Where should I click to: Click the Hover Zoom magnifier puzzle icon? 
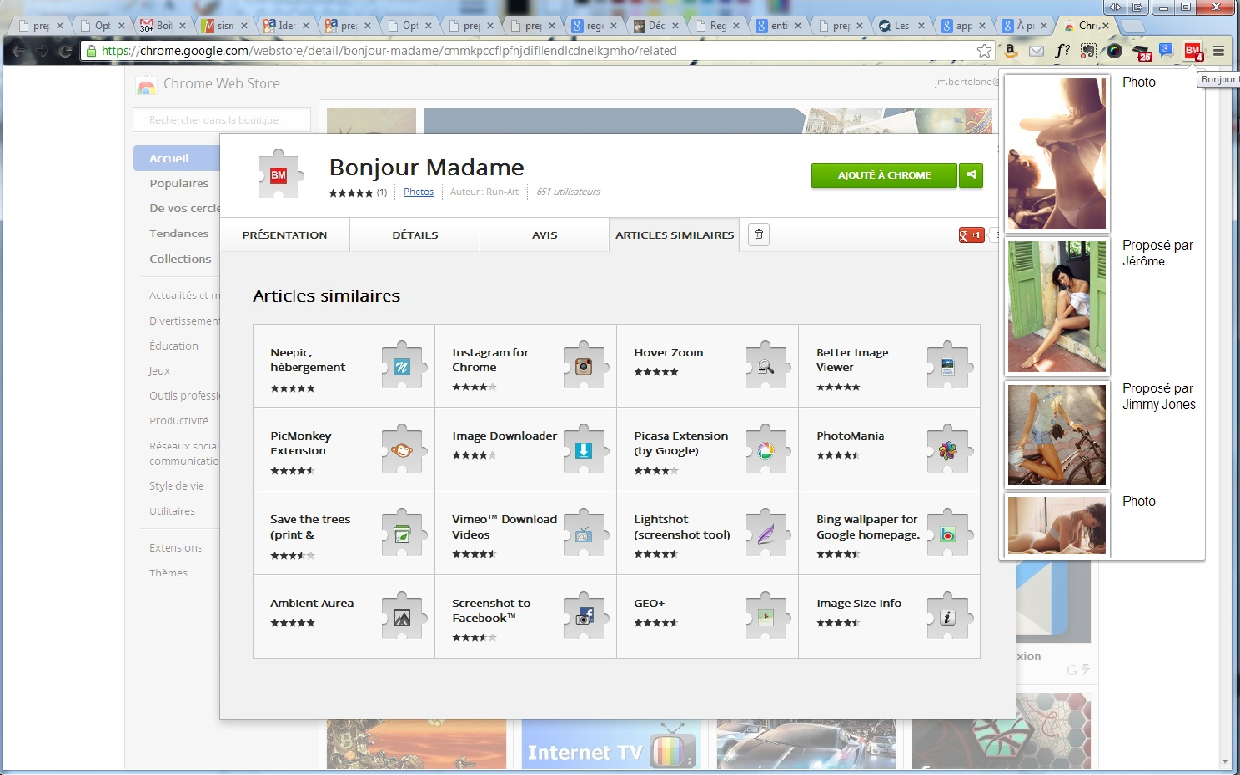[x=766, y=365]
